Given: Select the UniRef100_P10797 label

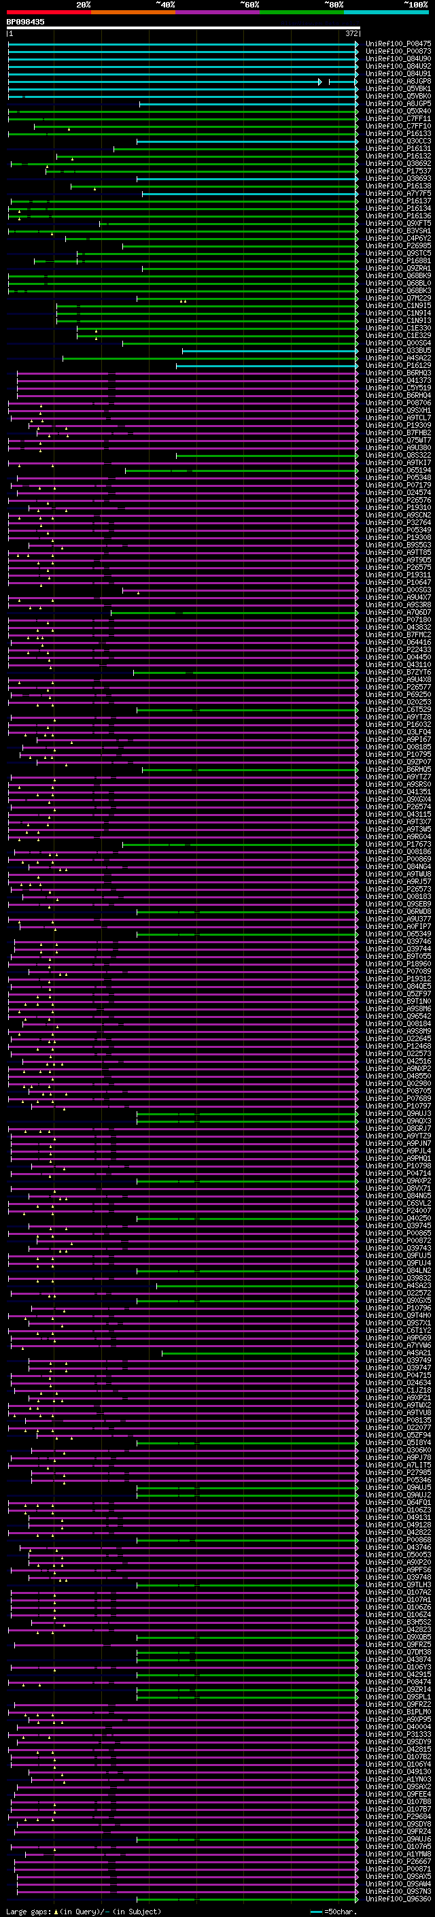Looking at the screenshot, I should pyautogui.click(x=398, y=1105).
